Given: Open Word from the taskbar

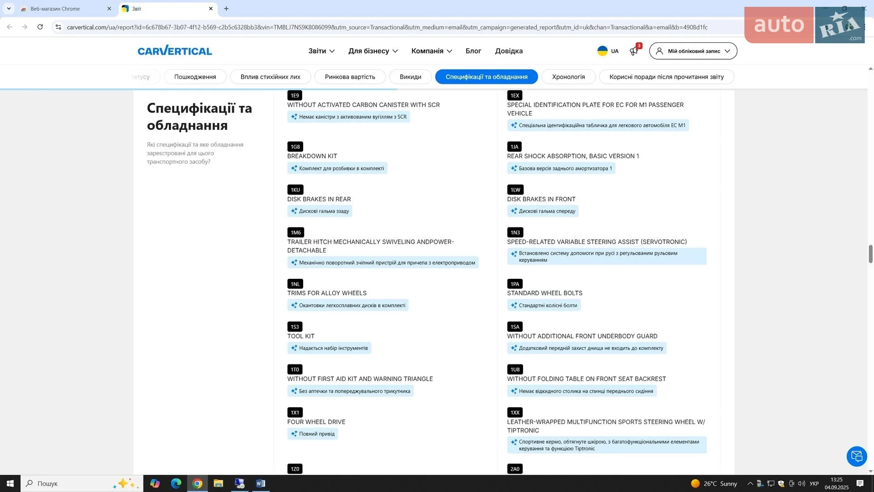Looking at the screenshot, I should tap(260, 483).
